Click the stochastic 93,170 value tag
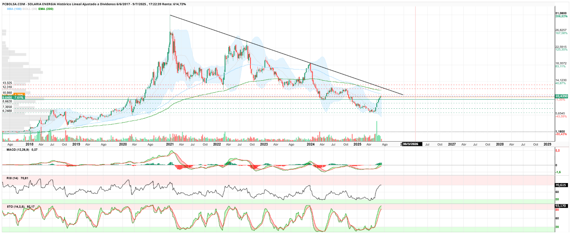 click(561, 206)
